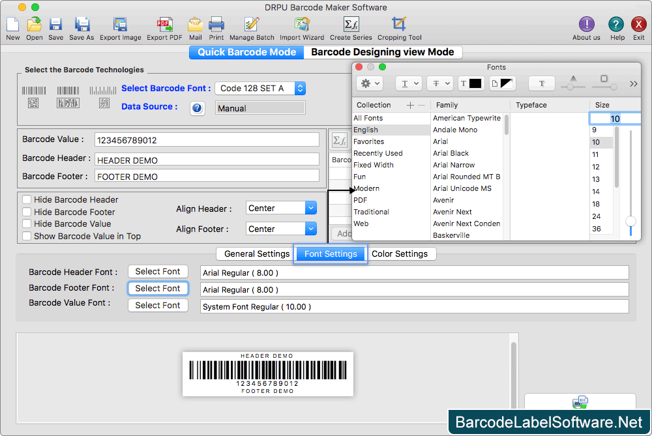
Task: Click Select Font for Barcode Value Font
Action: pyautogui.click(x=158, y=305)
